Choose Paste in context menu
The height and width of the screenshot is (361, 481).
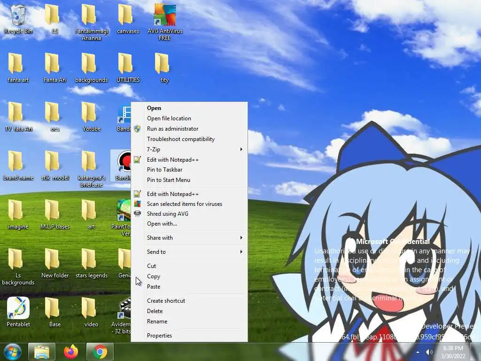pos(189,287)
